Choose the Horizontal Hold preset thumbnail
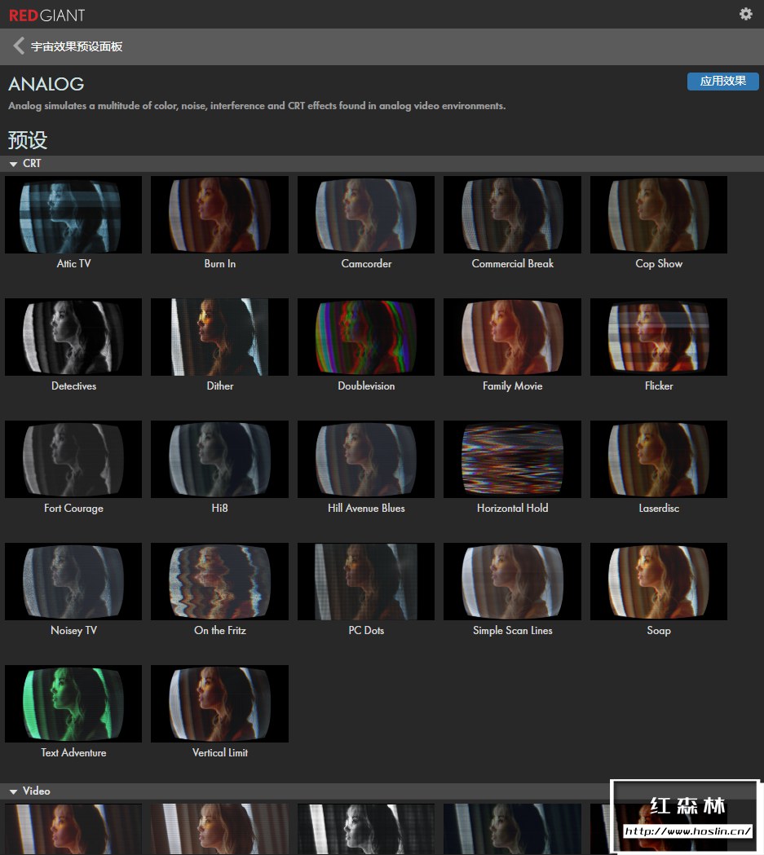 [512, 459]
